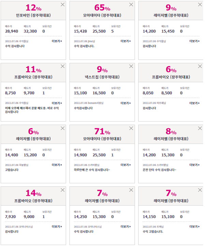Dismiss the 14% 프롬바이오 card
This screenshot has width=207, height=247.
pos(63,190)
